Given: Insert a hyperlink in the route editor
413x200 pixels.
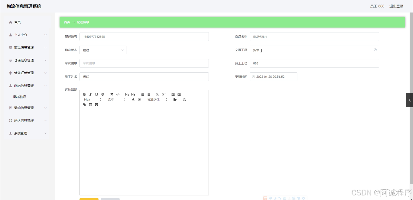Looking at the screenshot, I should click(84, 104).
